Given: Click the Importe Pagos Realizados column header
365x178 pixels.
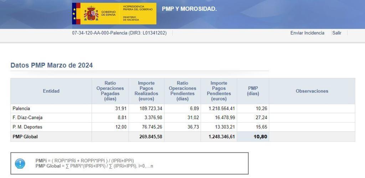Looking at the screenshot, I should pos(146,91).
